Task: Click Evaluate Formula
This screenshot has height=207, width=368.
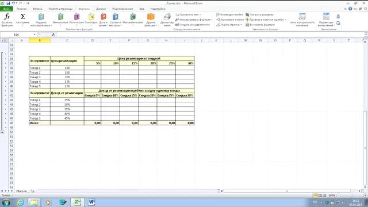Action: point(260,25)
